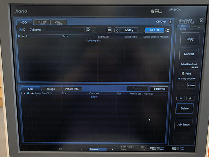Sort by Image Date/Time column header
Viewport: 209px width, 157px height.
coord(43,93)
